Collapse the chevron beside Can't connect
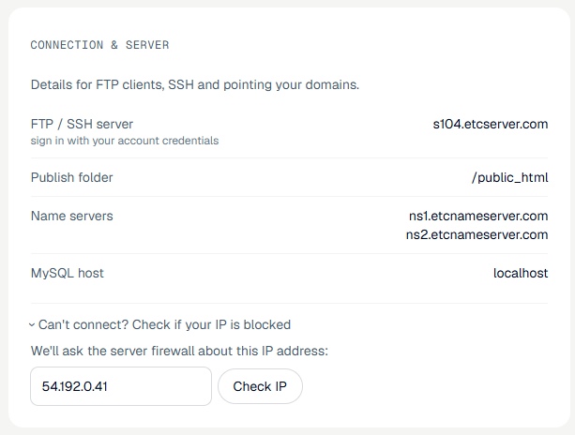575x435 pixels. [x=32, y=325]
